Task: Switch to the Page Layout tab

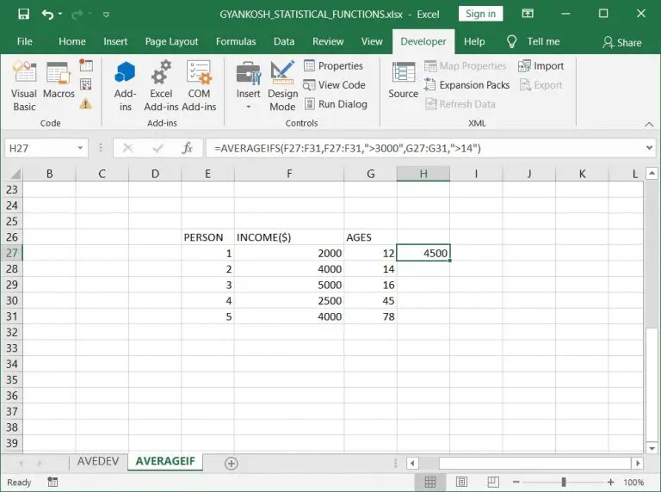Action: pyautogui.click(x=171, y=41)
